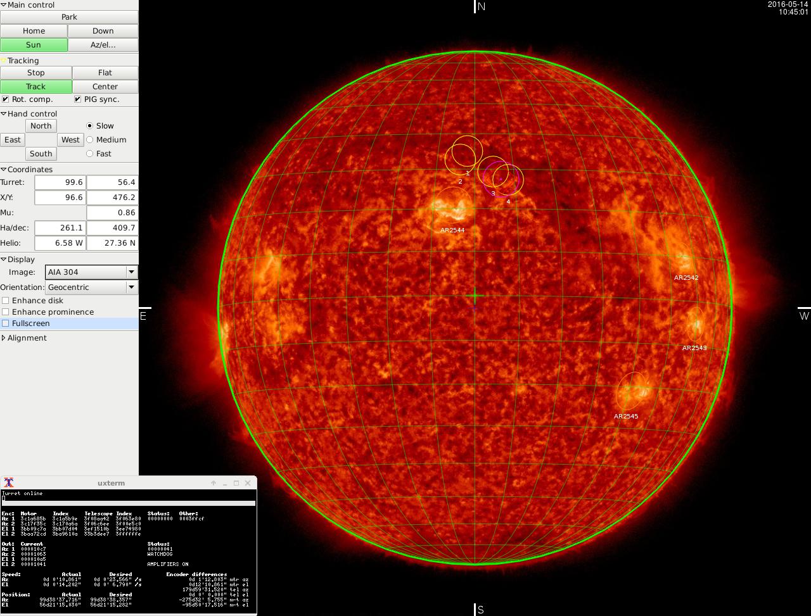811x616 pixels.
Task: Select the AR2545 active region ellipse
Action: pyautogui.click(x=631, y=391)
